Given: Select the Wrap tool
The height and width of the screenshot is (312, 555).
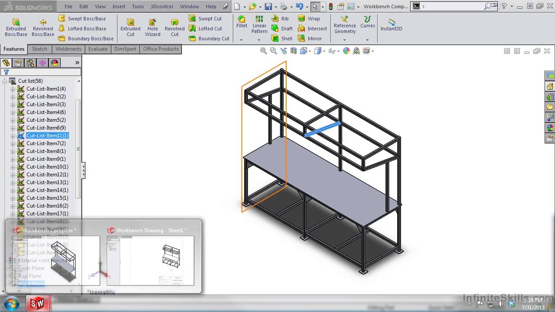Looking at the screenshot, I should pyautogui.click(x=309, y=19).
